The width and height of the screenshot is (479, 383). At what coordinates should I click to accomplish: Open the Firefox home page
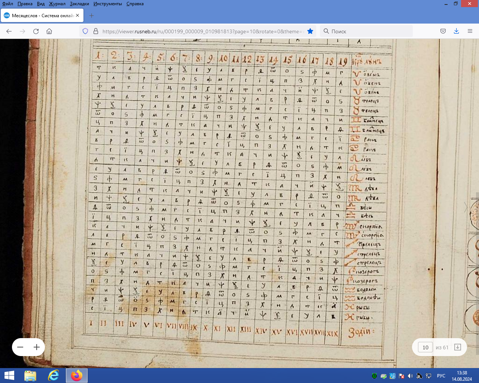[x=49, y=31]
